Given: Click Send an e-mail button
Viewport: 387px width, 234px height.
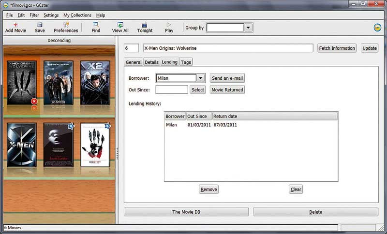Looking at the screenshot, I should pos(227,78).
